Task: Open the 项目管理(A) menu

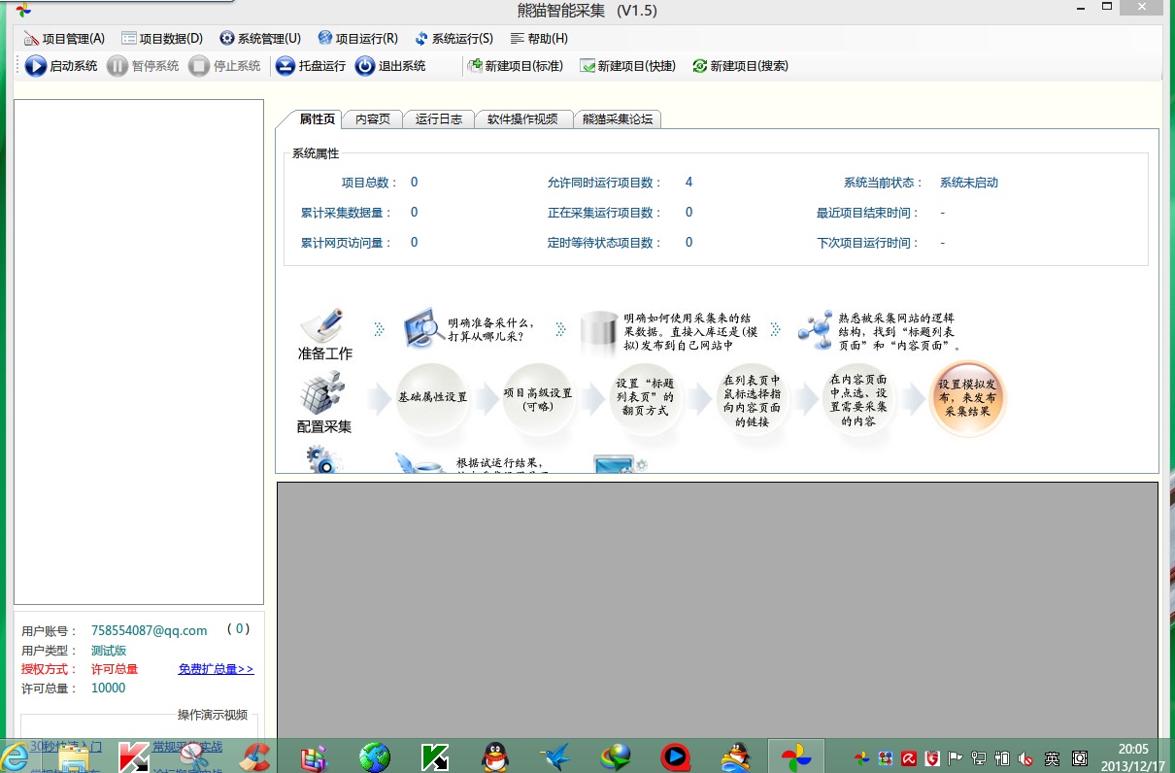Action: pyautogui.click(x=63, y=39)
